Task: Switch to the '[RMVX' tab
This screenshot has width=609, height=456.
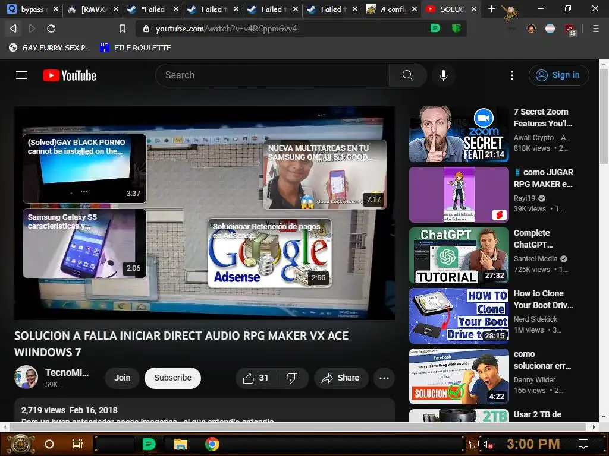Action: tap(93, 9)
